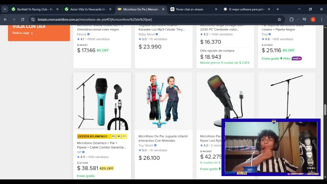The height and width of the screenshot is (184, 327).
Task: Click the $ 42.275 price
Action: 211,157
